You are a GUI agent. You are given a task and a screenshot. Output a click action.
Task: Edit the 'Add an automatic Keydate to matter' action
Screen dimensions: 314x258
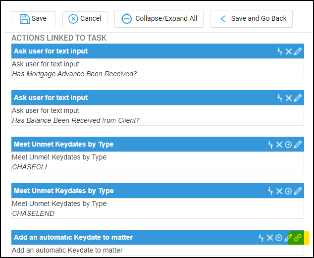point(288,238)
